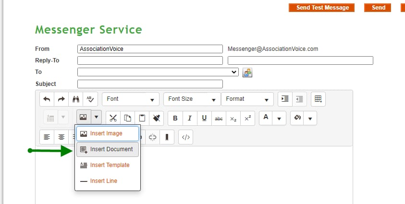This screenshot has height=204, width=405.
Task: Open the Format dropdown
Action: pos(247,99)
